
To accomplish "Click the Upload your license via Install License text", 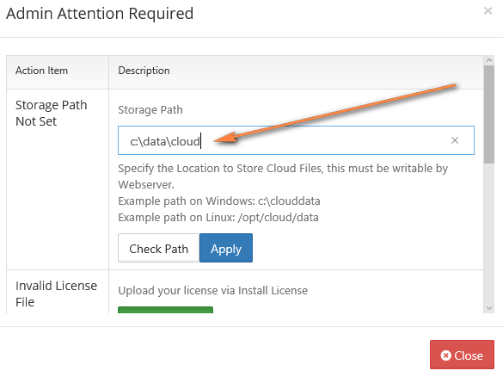I will point(212,291).
